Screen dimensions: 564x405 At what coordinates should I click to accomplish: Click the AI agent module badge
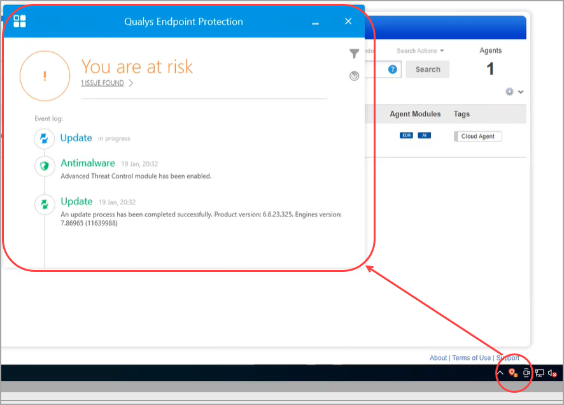(x=425, y=135)
